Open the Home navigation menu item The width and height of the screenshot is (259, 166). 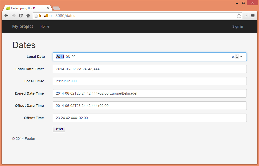tap(45, 26)
